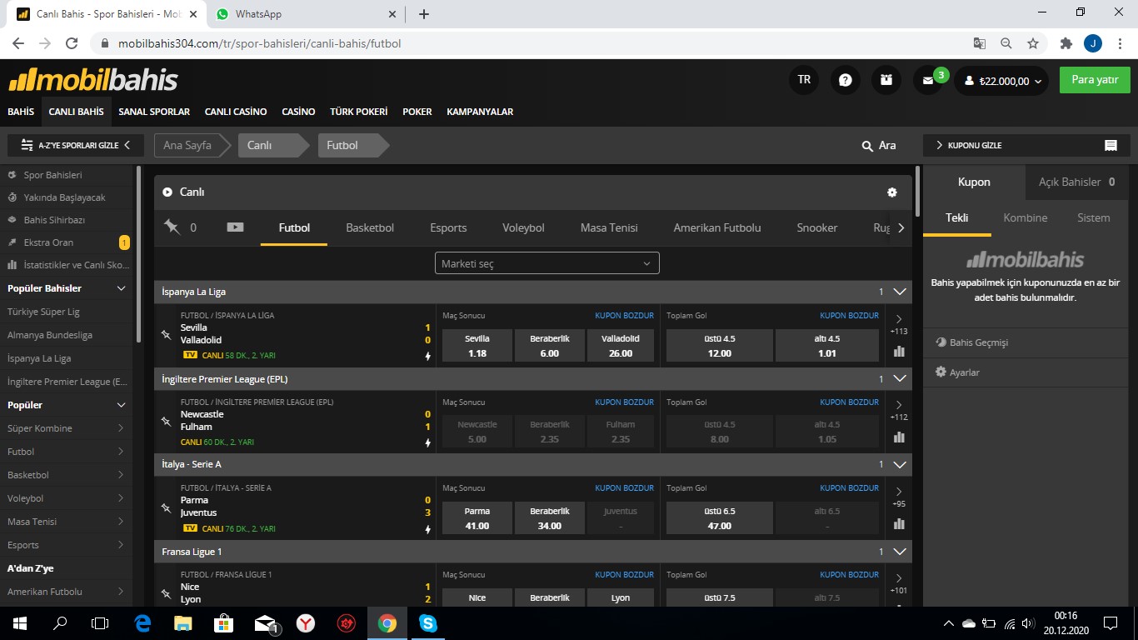Open the gift bonuses icon in header
This screenshot has height=640, width=1138.
click(x=886, y=80)
